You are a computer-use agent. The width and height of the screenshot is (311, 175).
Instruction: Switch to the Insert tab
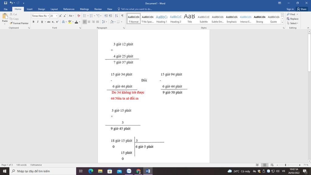[29, 9]
